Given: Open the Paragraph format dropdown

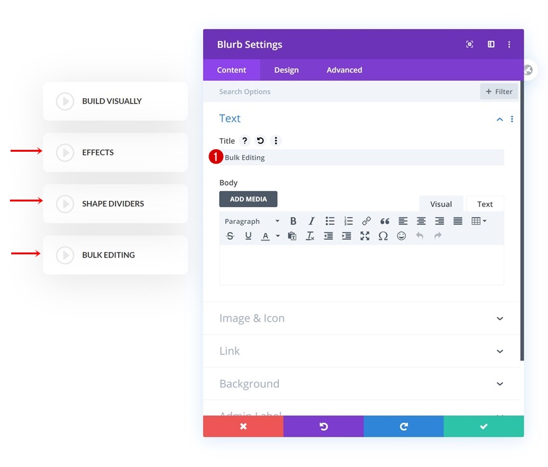Looking at the screenshot, I should coord(252,221).
